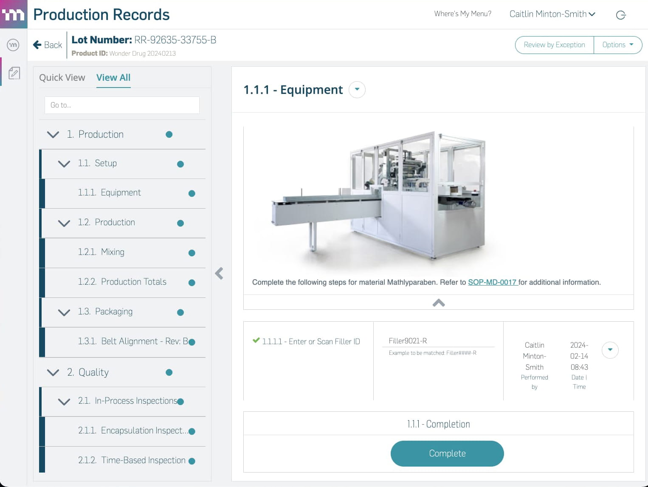Click the logout icon beside the user name

[621, 15]
